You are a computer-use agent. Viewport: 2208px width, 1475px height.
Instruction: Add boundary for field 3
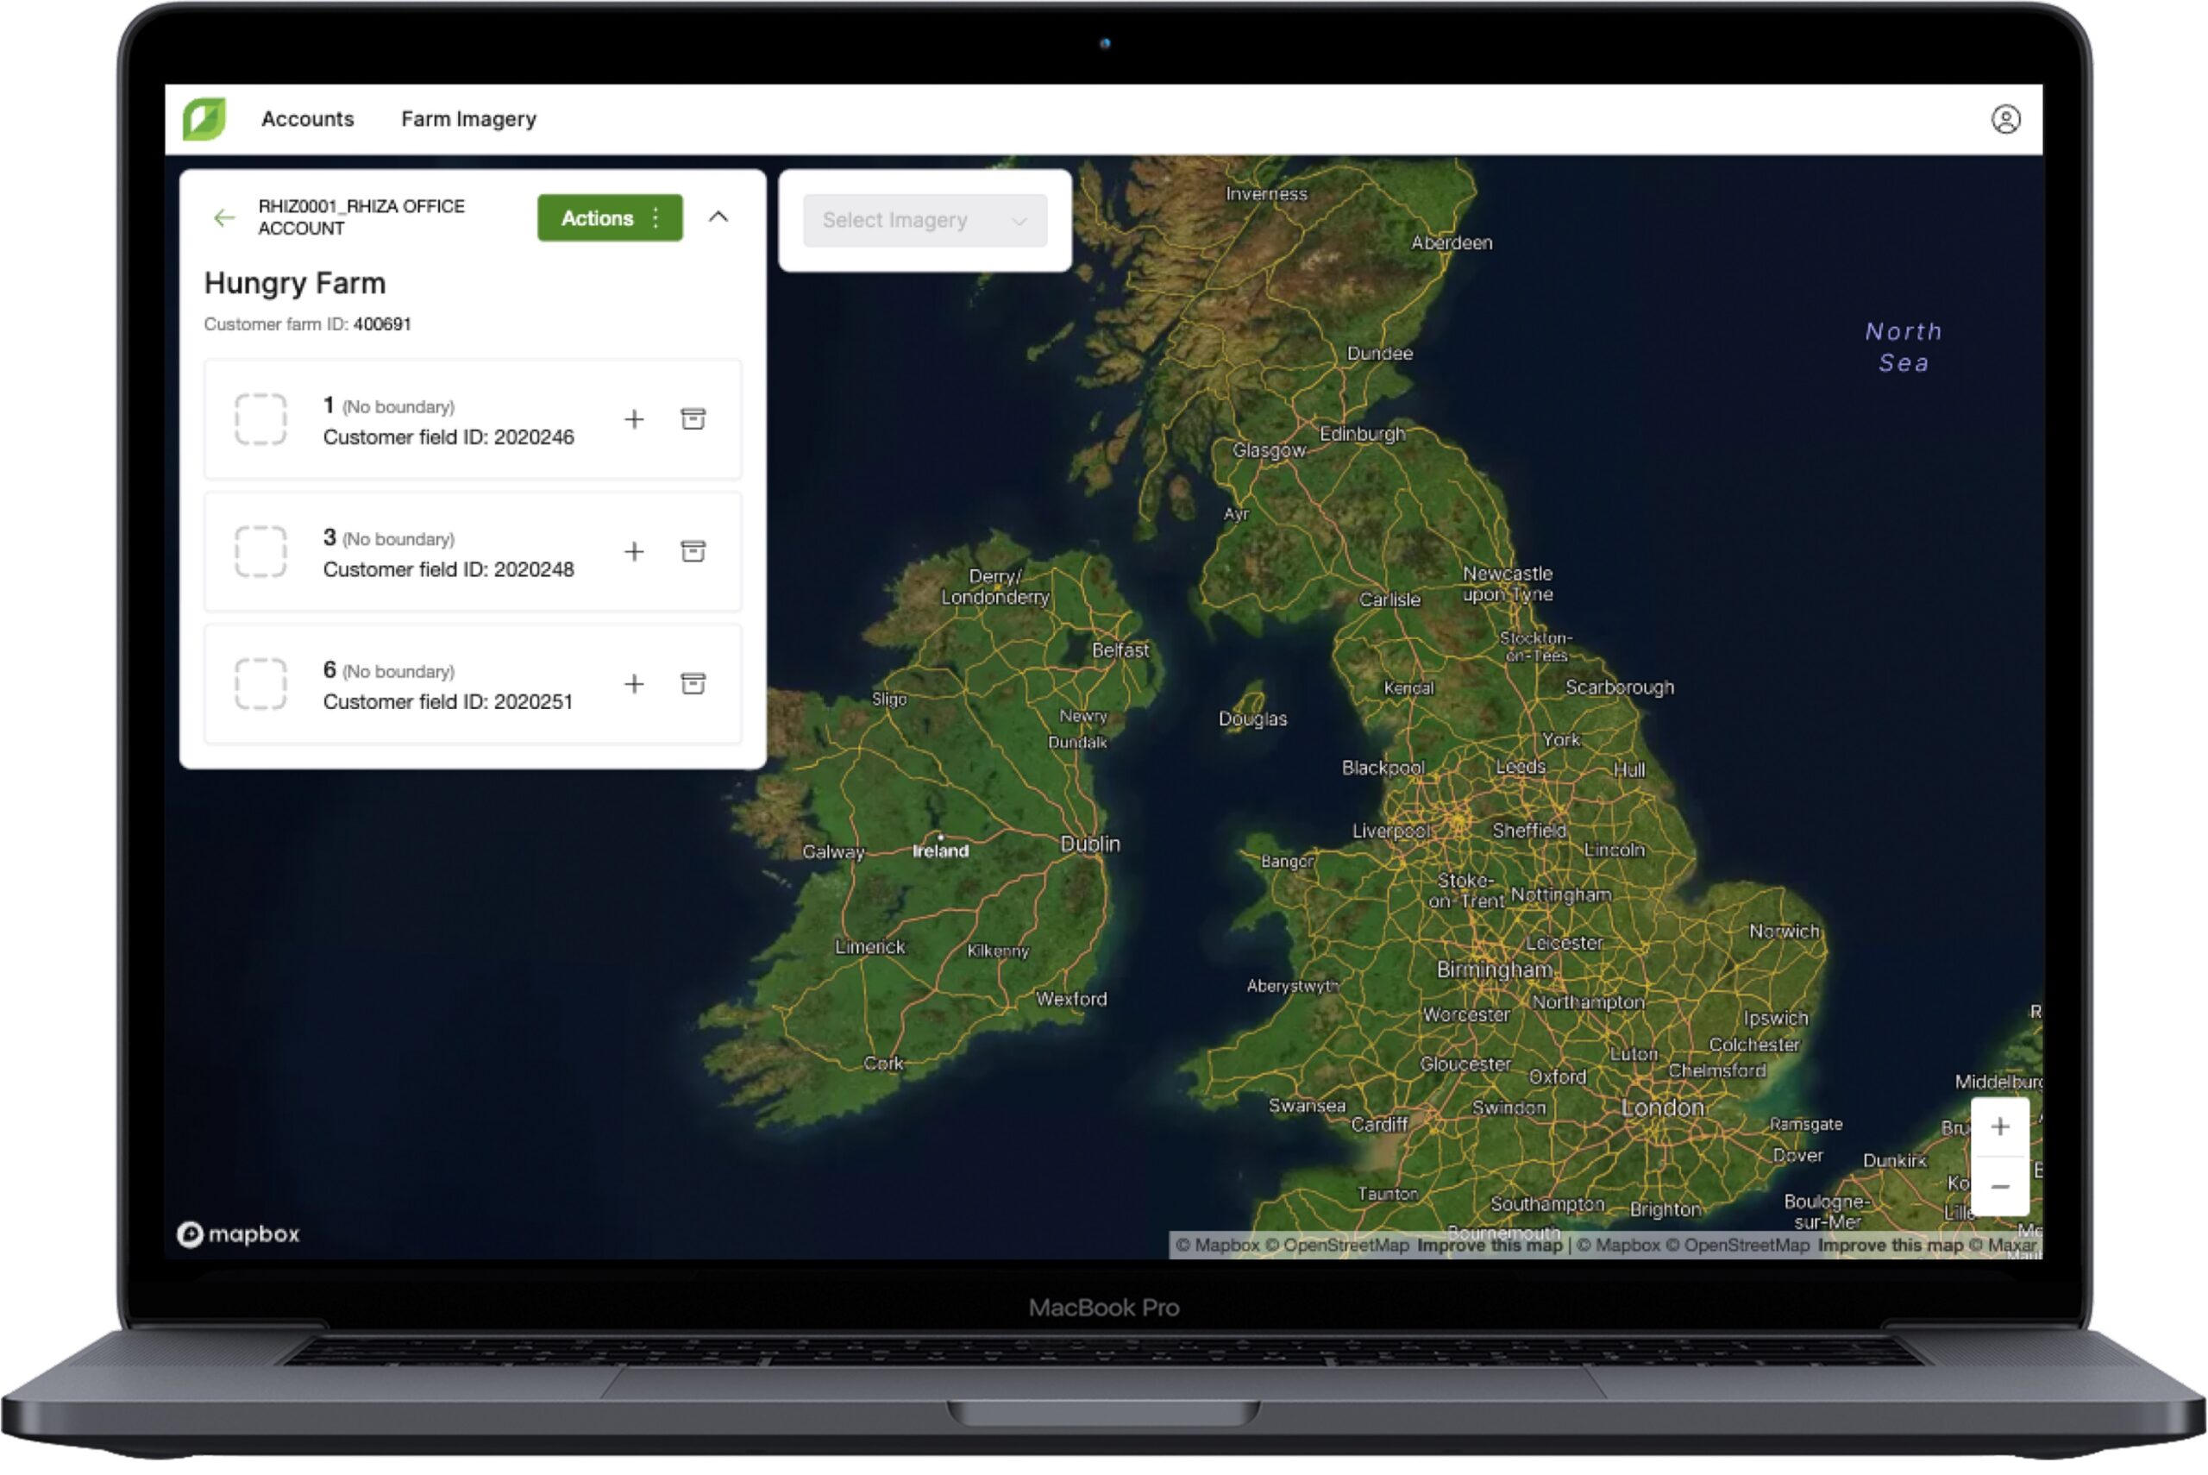tap(635, 552)
